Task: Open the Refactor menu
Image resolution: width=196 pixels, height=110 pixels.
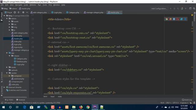Action: point(33,5)
